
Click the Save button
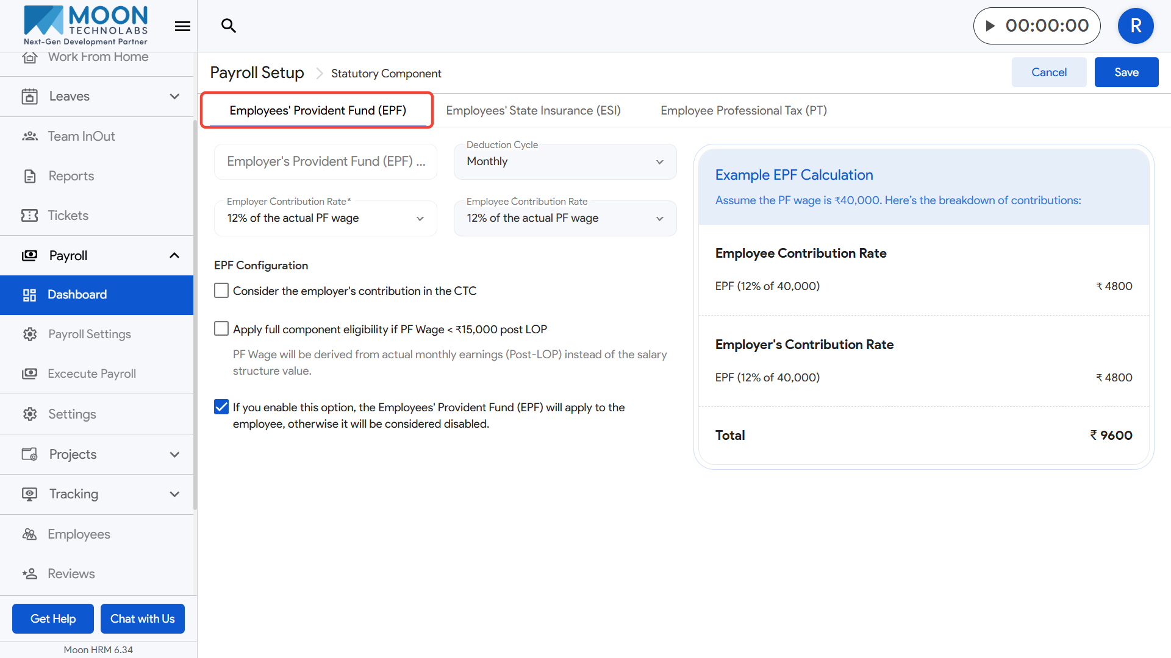(x=1126, y=73)
